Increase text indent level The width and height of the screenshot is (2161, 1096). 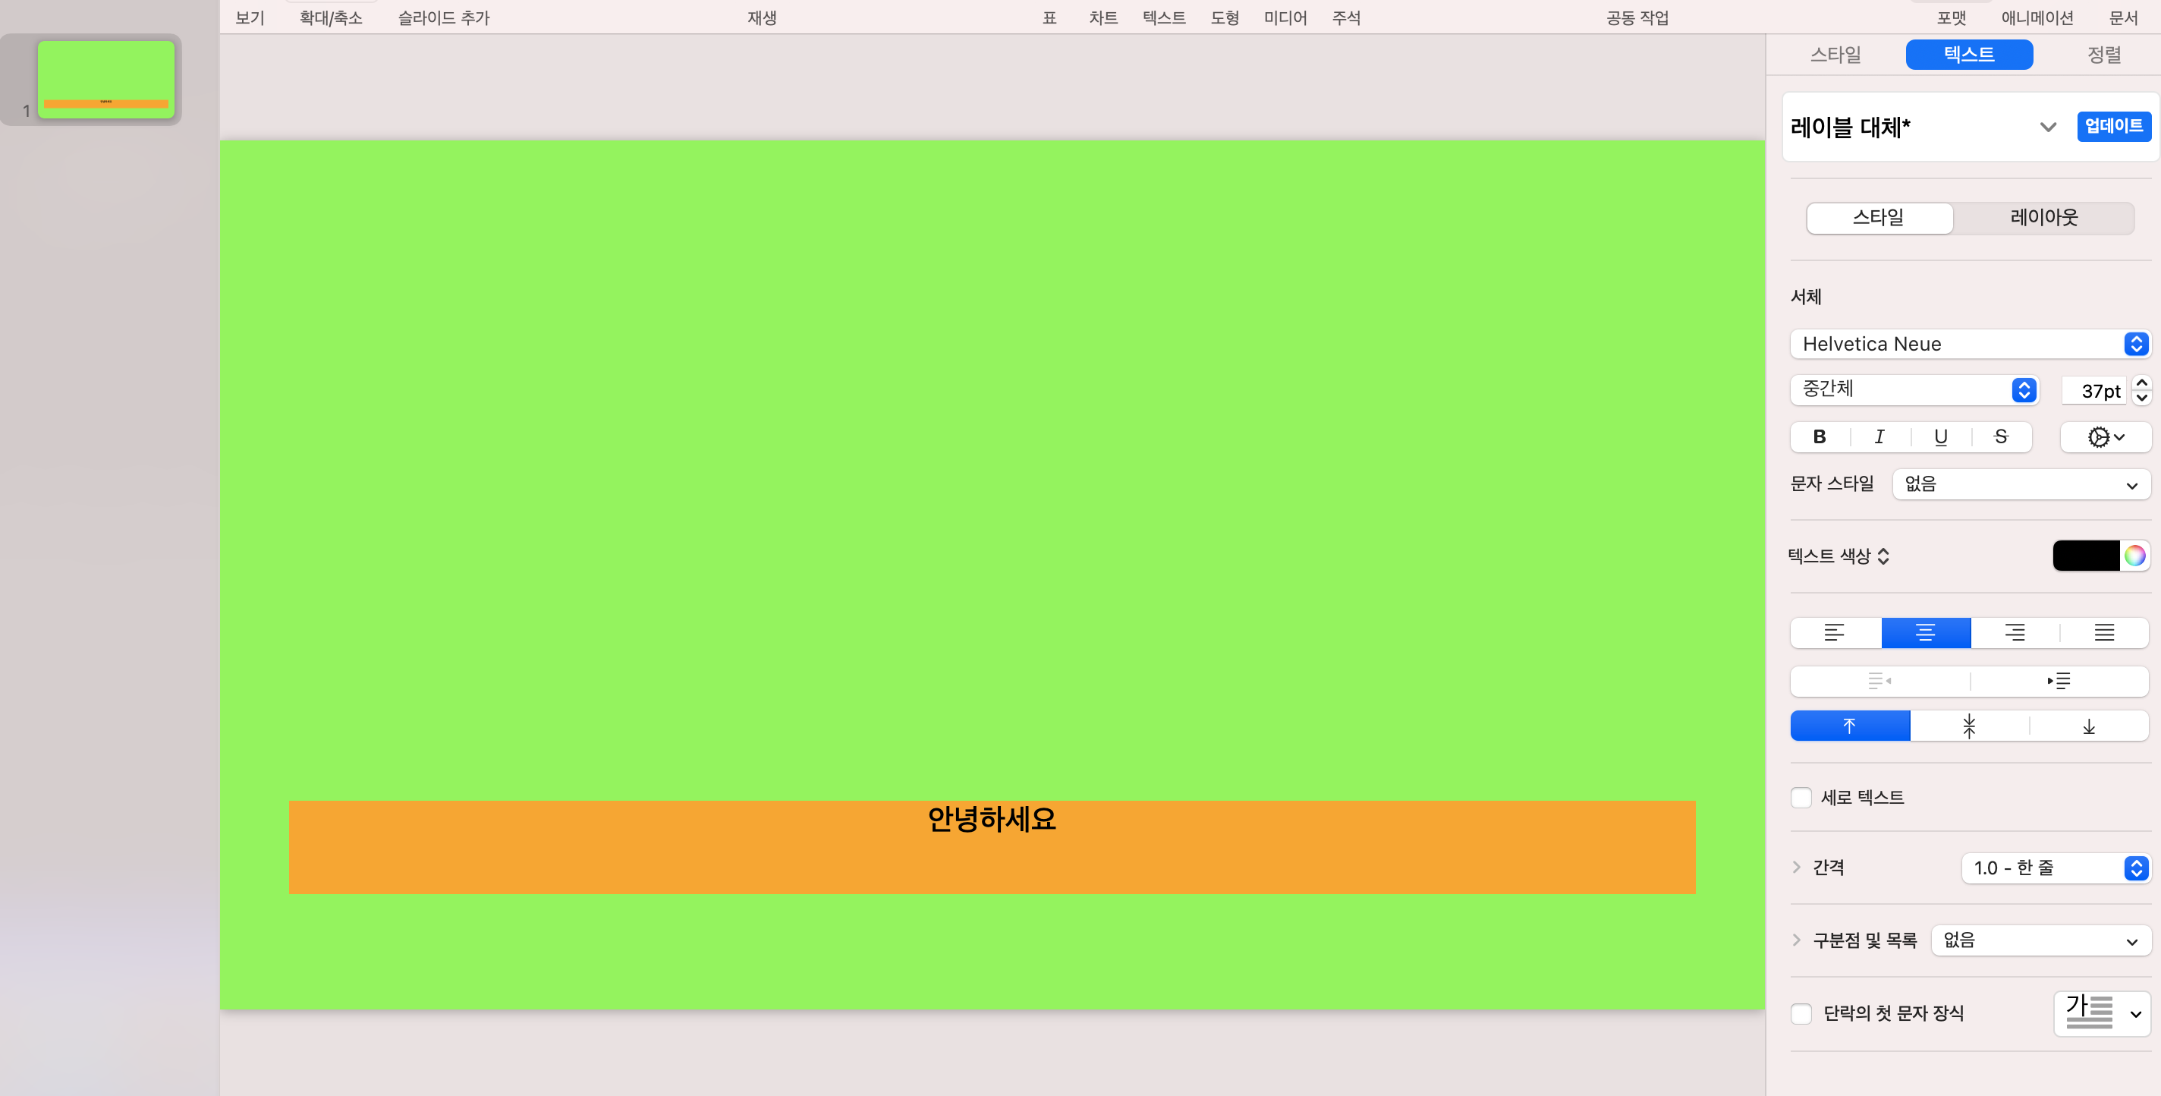pyautogui.click(x=2059, y=681)
